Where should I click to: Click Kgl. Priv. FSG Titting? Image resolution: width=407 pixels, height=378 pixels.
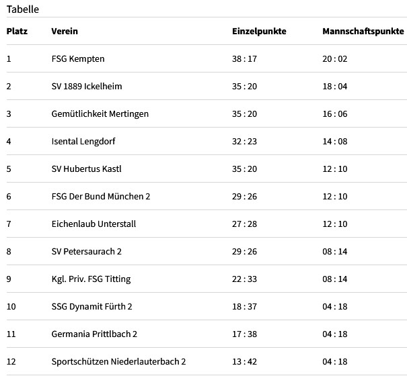(x=91, y=279)
